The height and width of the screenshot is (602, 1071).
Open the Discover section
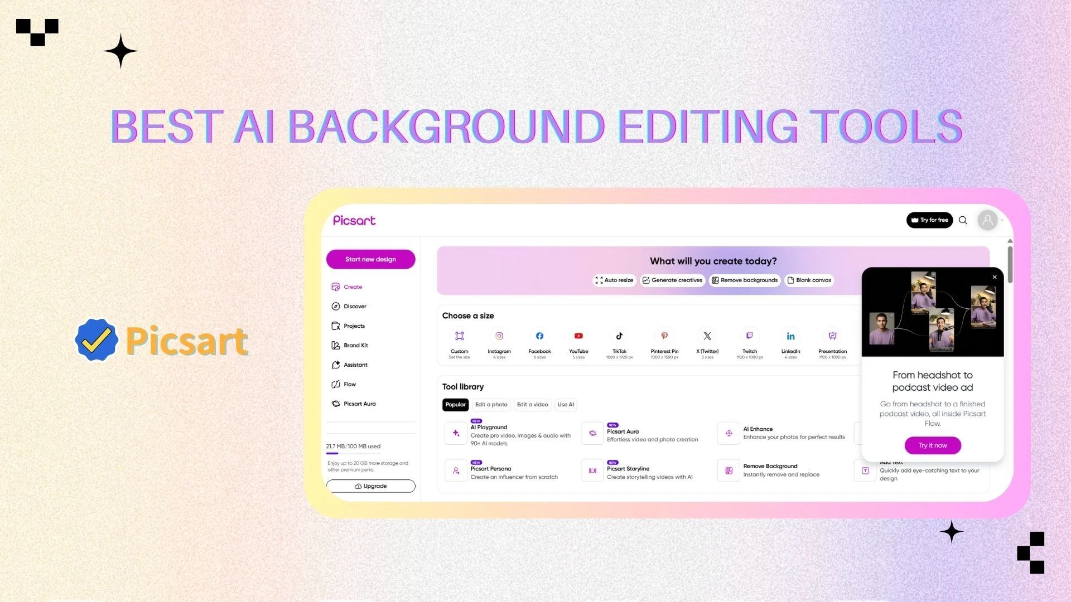[x=355, y=306]
